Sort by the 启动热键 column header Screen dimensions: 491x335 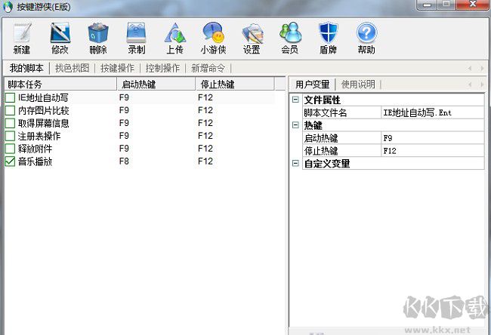click(156, 84)
